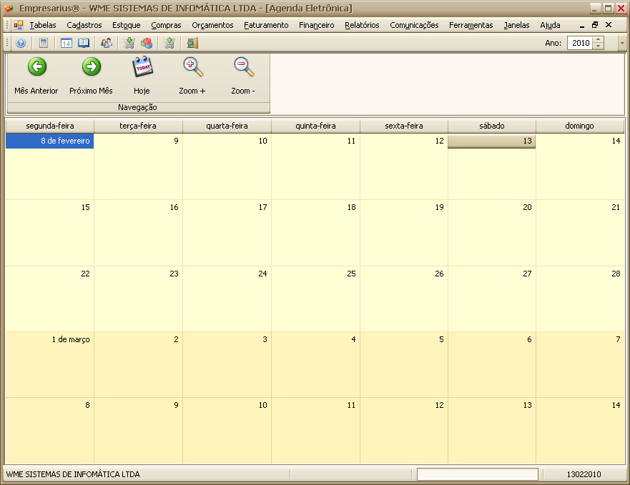Click the people/customers toolbar icon
This screenshot has height=485, width=630.
[x=107, y=43]
